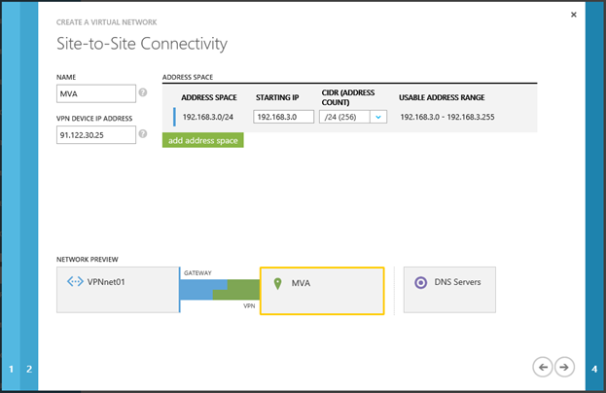Screen dimensions: 606x393
Task: Jump to wizard step 2
Action: [29, 369]
